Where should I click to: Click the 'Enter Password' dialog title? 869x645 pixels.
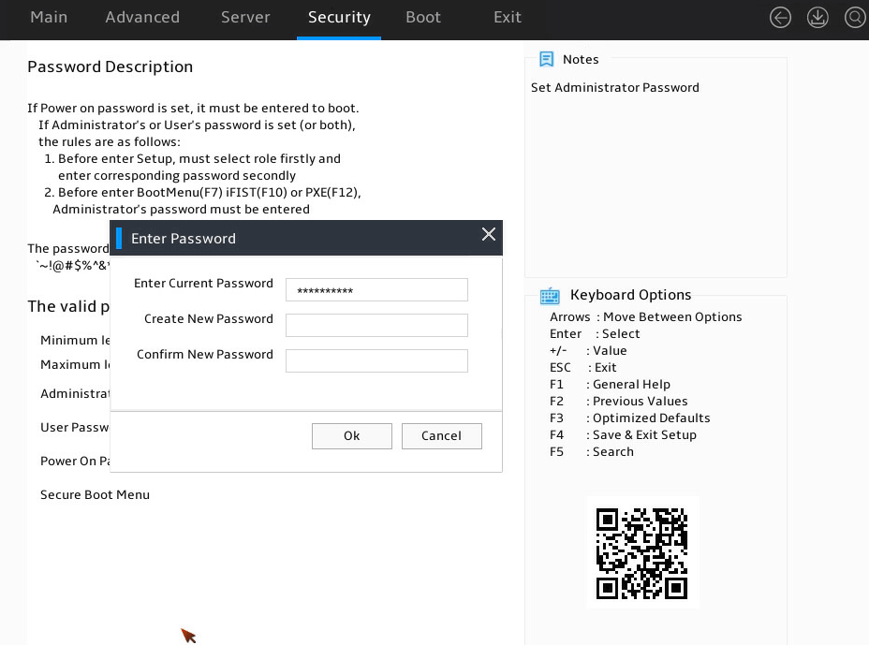[x=184, y=239]
